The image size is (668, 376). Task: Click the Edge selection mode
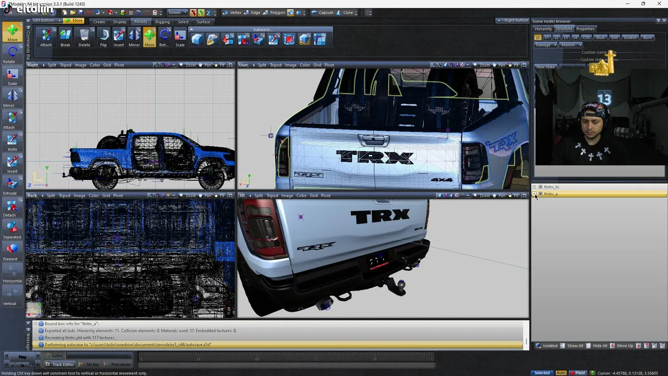252,13
